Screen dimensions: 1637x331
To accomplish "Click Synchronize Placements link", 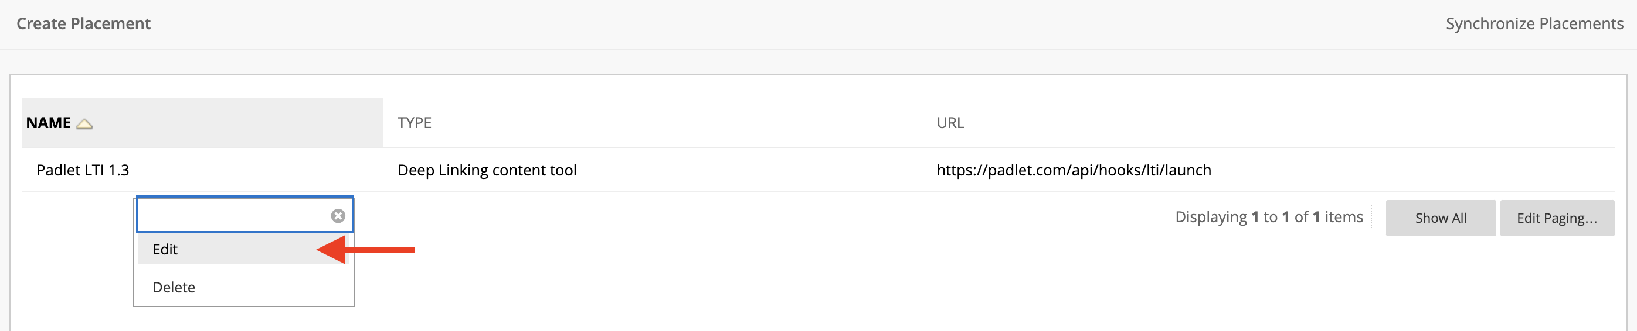I will click(x=1534, y=23).
